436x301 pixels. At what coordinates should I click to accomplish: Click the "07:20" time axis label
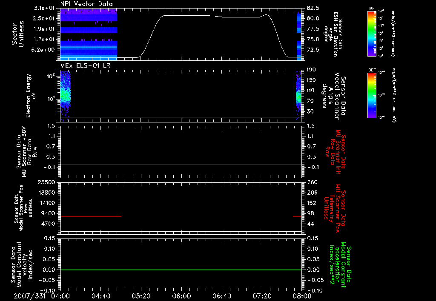[x=262, y=296]
